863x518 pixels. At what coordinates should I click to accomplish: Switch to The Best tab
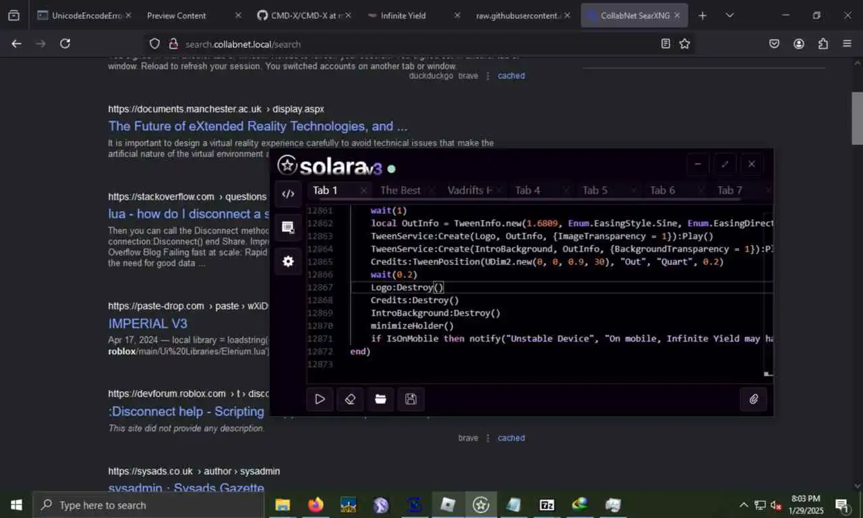tap(400, 190)
